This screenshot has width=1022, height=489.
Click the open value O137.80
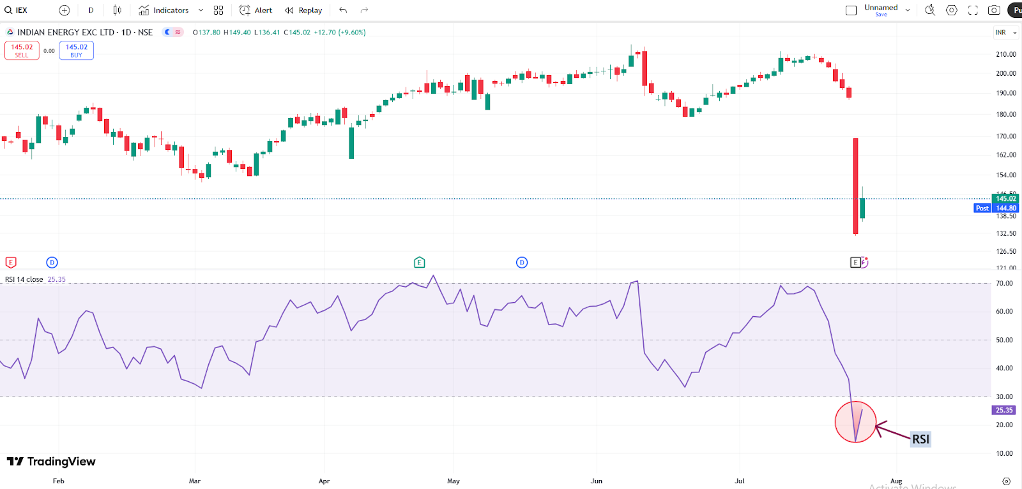[x=206, y=33]
